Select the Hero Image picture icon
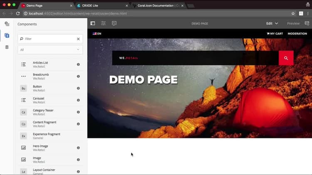The height and width of the screenshot is (175, 312). click(x=23, y=148)
